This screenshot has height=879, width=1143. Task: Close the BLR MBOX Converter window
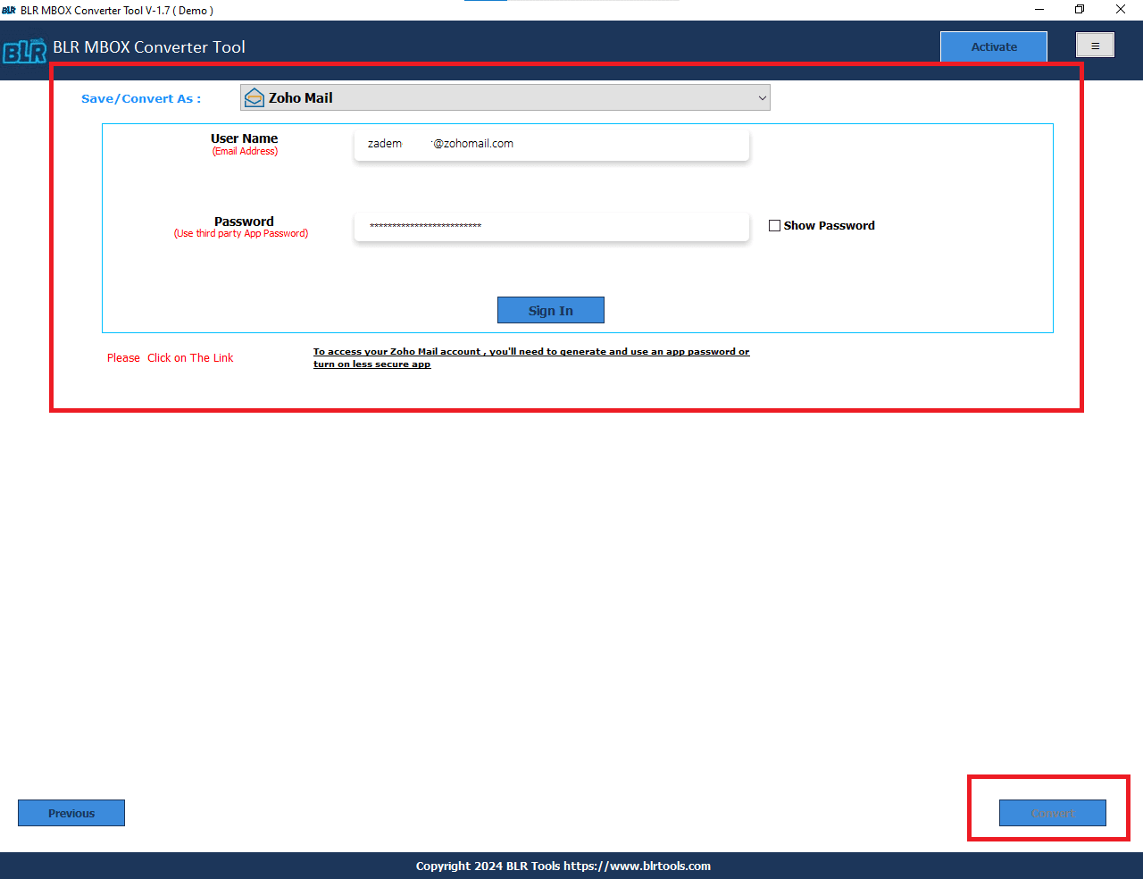tap(1121, 10)
